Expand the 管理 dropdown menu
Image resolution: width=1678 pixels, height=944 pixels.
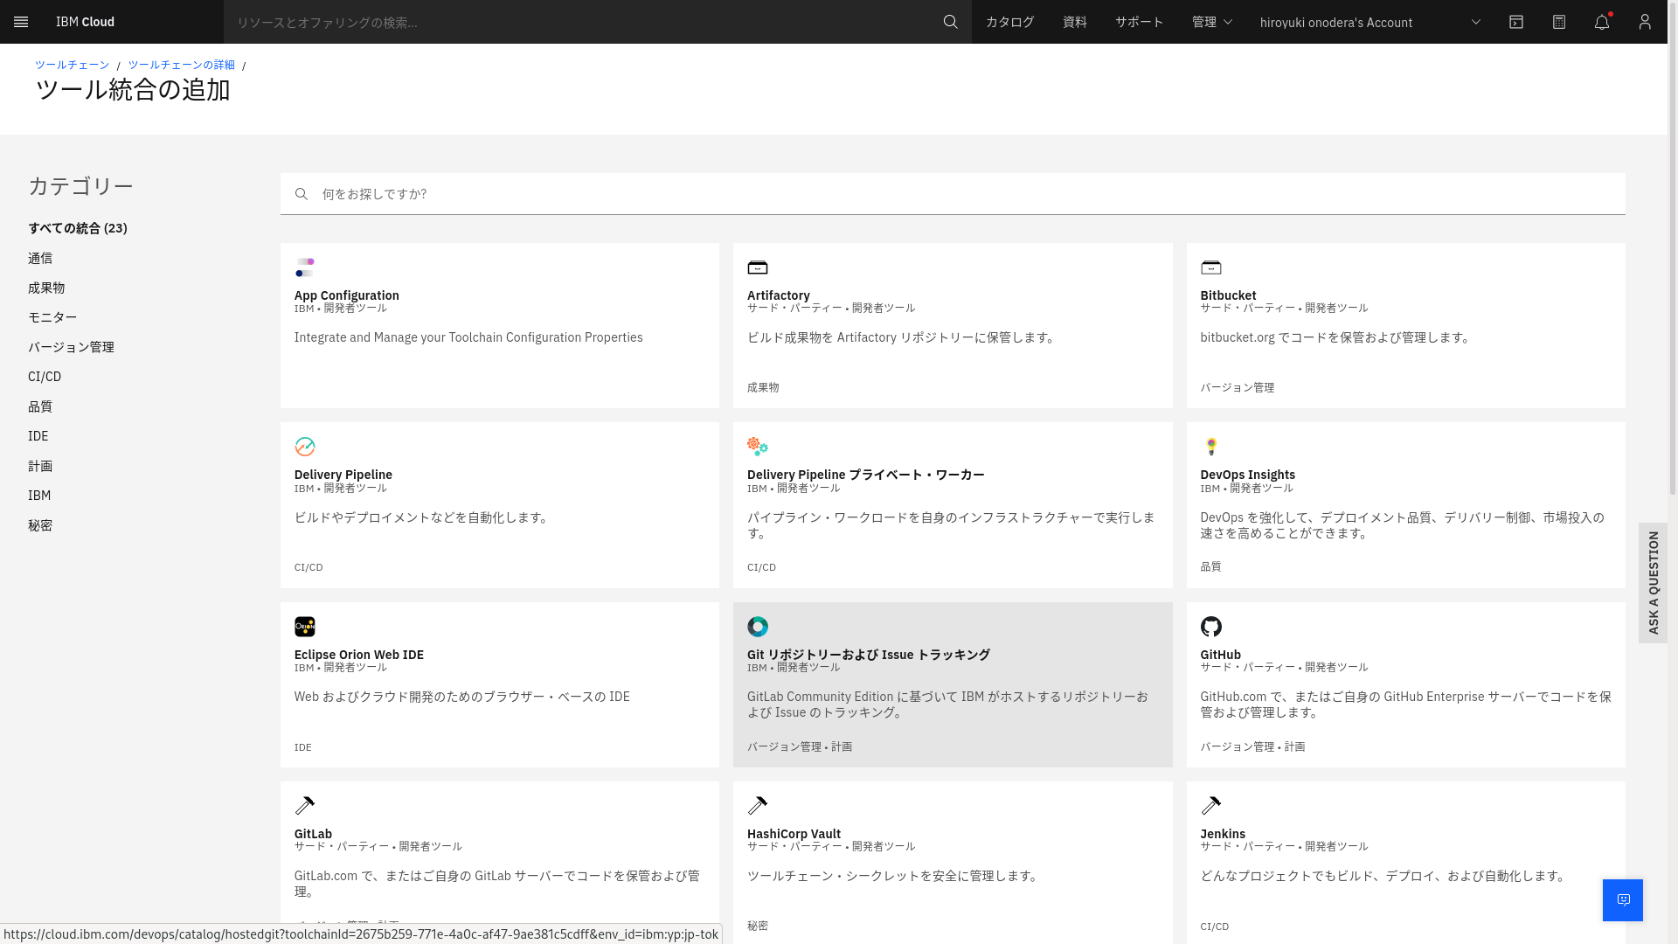1211,22
